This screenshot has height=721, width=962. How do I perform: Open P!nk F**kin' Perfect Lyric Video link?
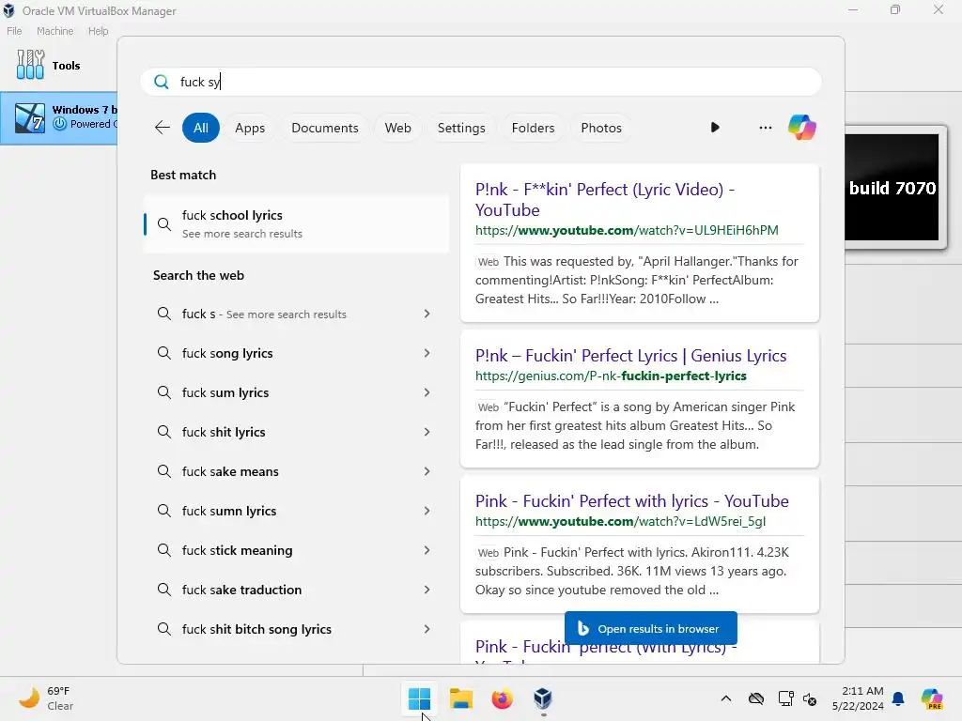point(605,199)
